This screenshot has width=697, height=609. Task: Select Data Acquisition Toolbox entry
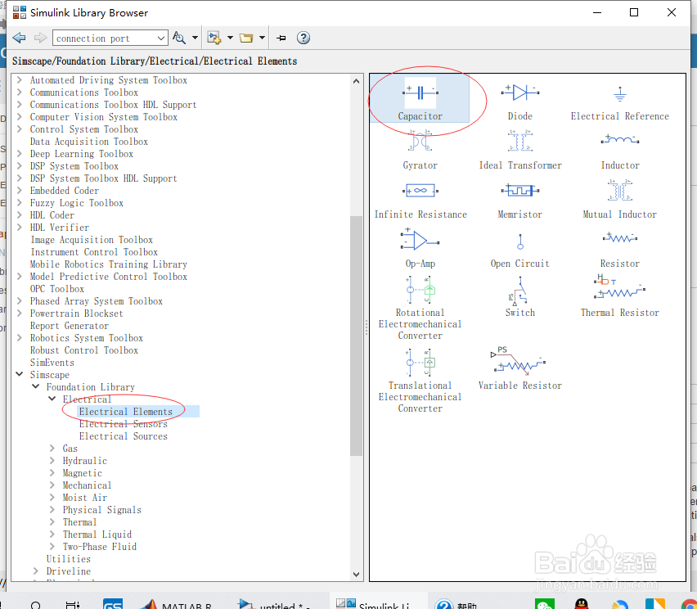coord(89,142)
